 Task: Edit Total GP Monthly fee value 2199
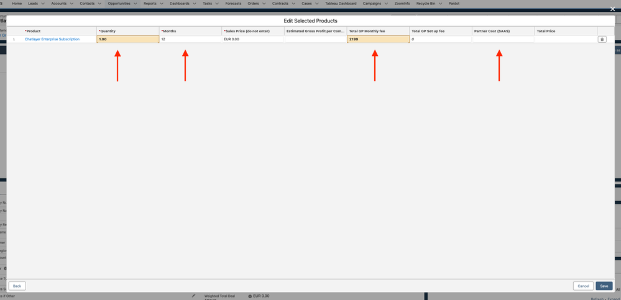[x=378, y=39]
